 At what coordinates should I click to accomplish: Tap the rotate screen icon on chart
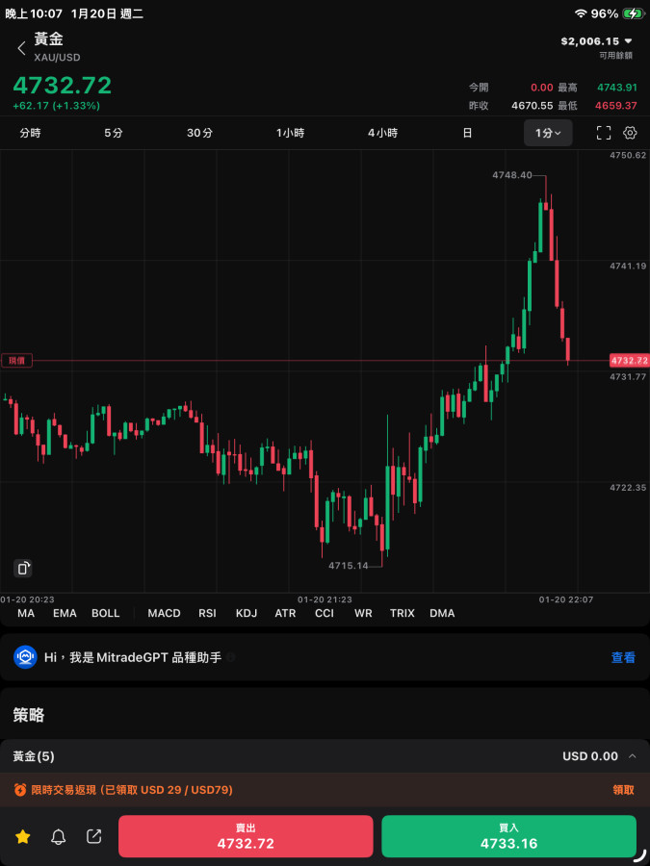(x=23, y=568)
